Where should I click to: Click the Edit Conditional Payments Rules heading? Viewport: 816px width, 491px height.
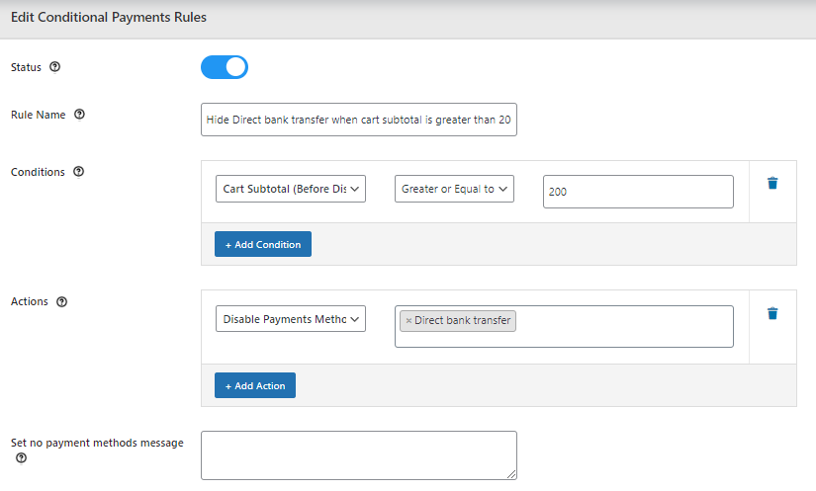tap(109, 18)
